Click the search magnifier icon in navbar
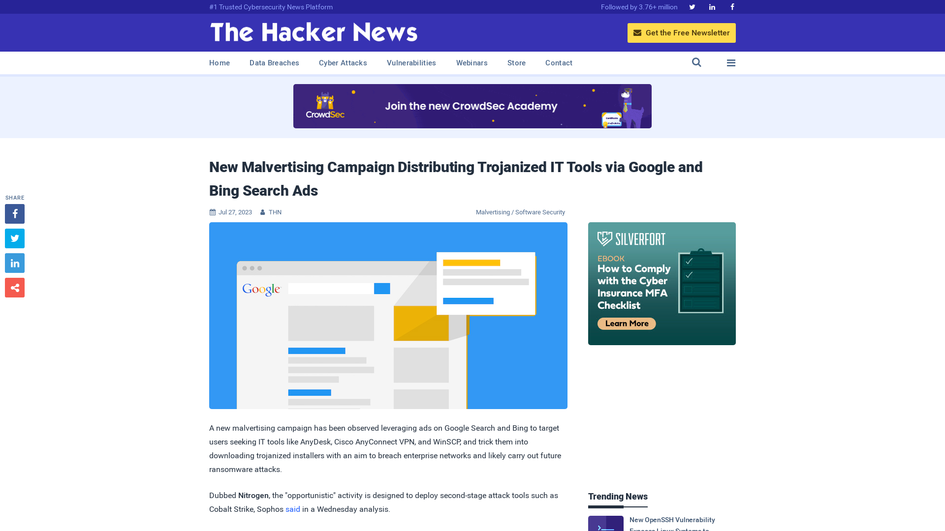 pos(696,62)
